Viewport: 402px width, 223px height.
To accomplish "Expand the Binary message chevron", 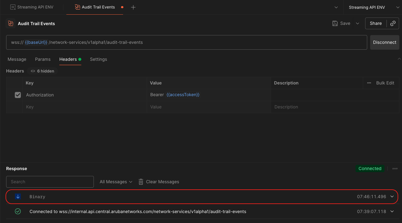I will coord(392,197).
